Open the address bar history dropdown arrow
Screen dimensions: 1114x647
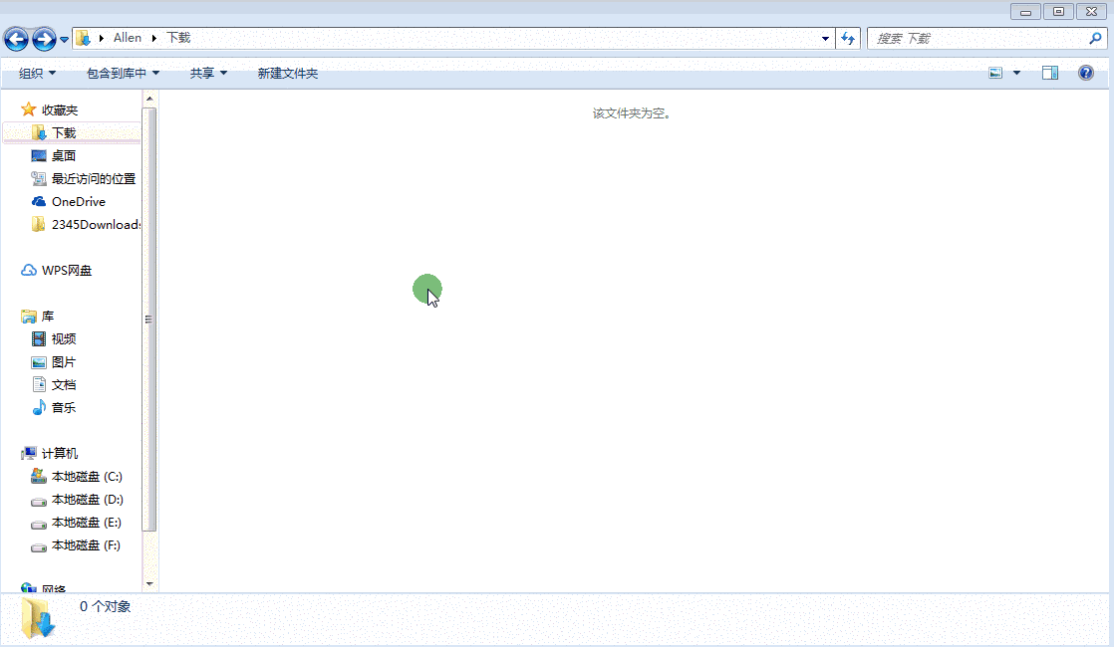825,38
